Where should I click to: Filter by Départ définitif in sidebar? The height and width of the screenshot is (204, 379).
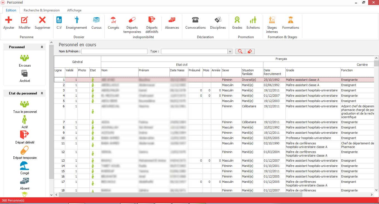(x=25, y=135)
